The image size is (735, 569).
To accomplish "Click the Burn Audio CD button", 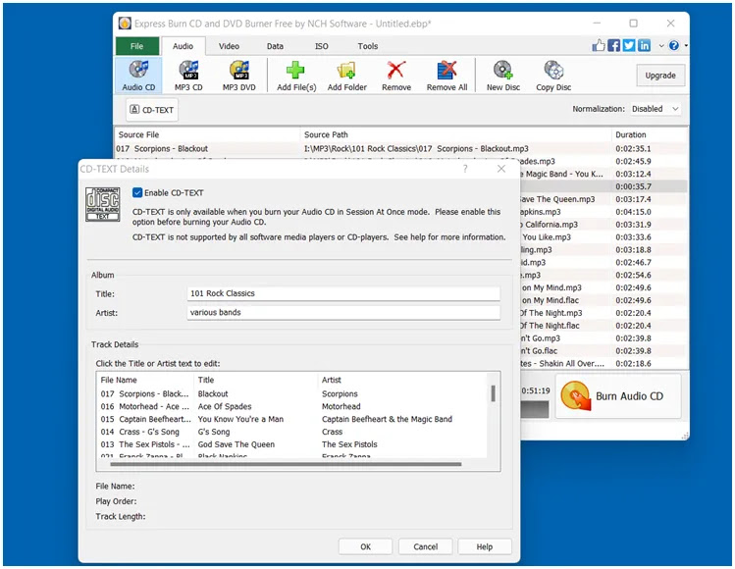I will click(x=618, y=396).
